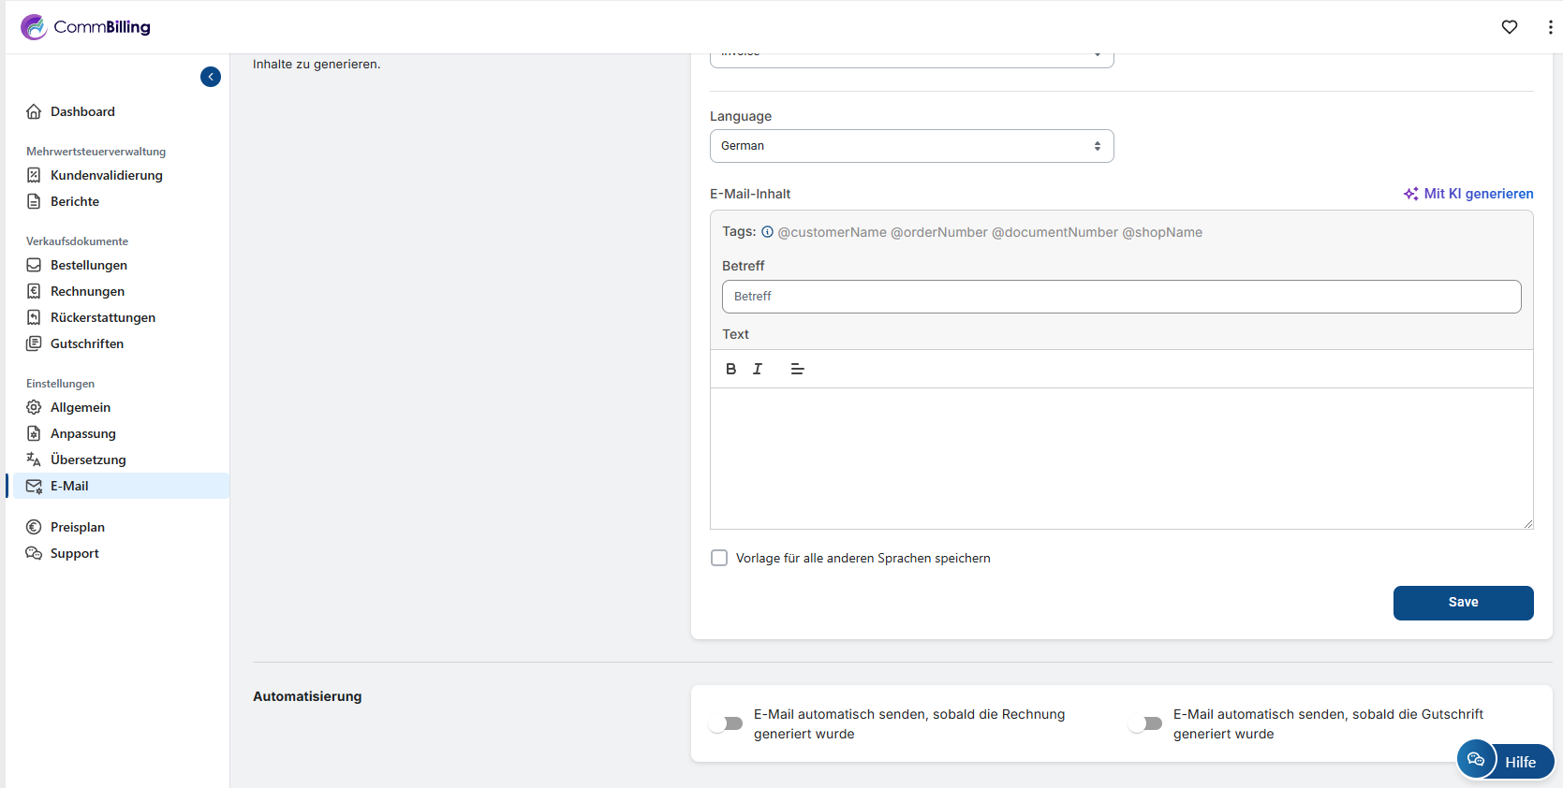
Task: Open the three-dot options menu
Action: 1550,27
